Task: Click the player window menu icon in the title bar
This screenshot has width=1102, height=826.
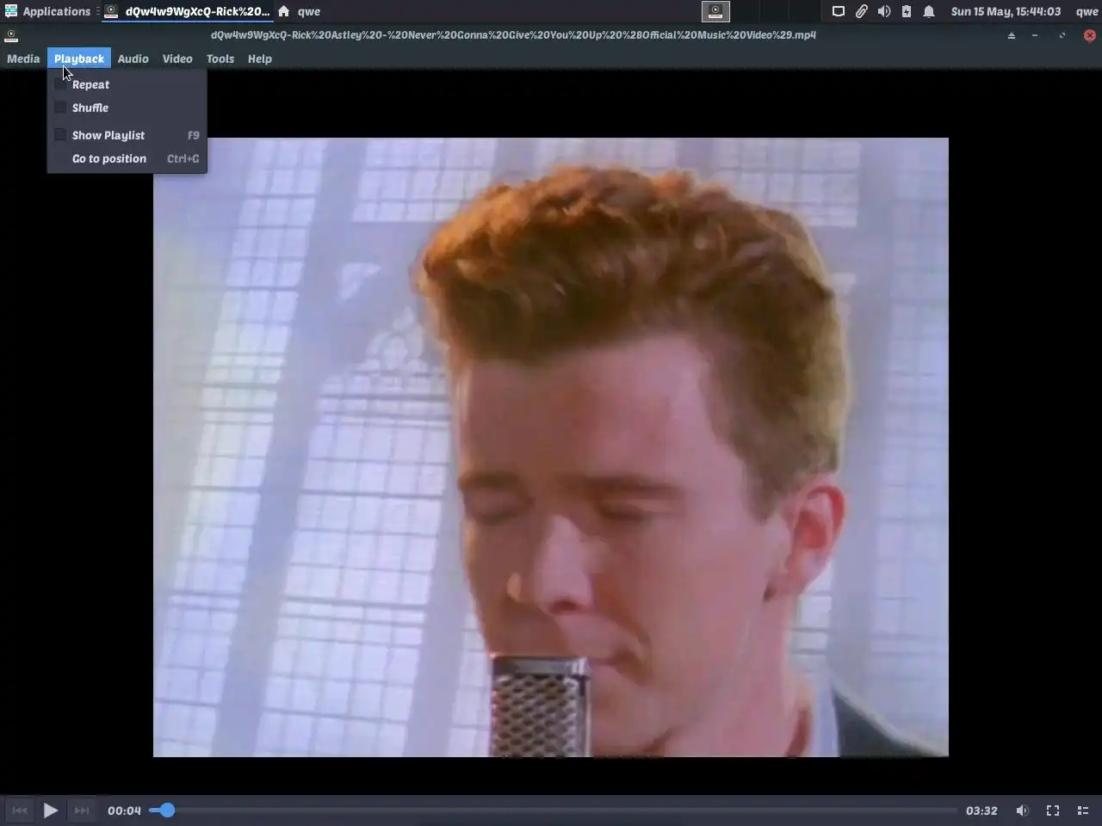Action: coord(11,35)
